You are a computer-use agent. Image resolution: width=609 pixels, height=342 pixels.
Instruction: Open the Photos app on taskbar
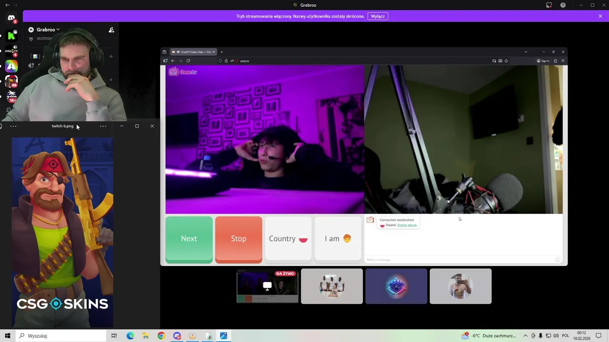(224, 336)
